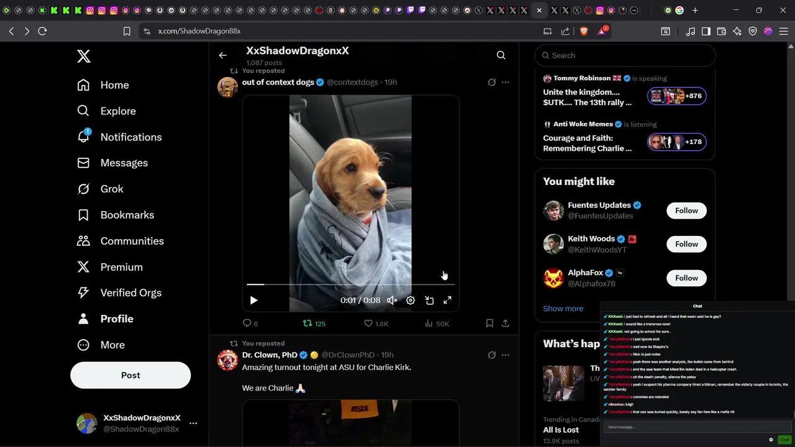Like the post with 1.6K likes
The image size is (795, 447).
(x=376, y=323)
